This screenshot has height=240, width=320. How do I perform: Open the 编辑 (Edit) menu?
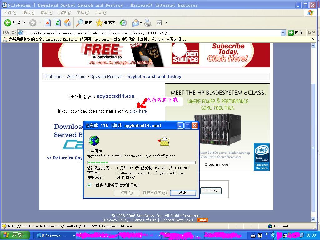click(x=28, y=13)
